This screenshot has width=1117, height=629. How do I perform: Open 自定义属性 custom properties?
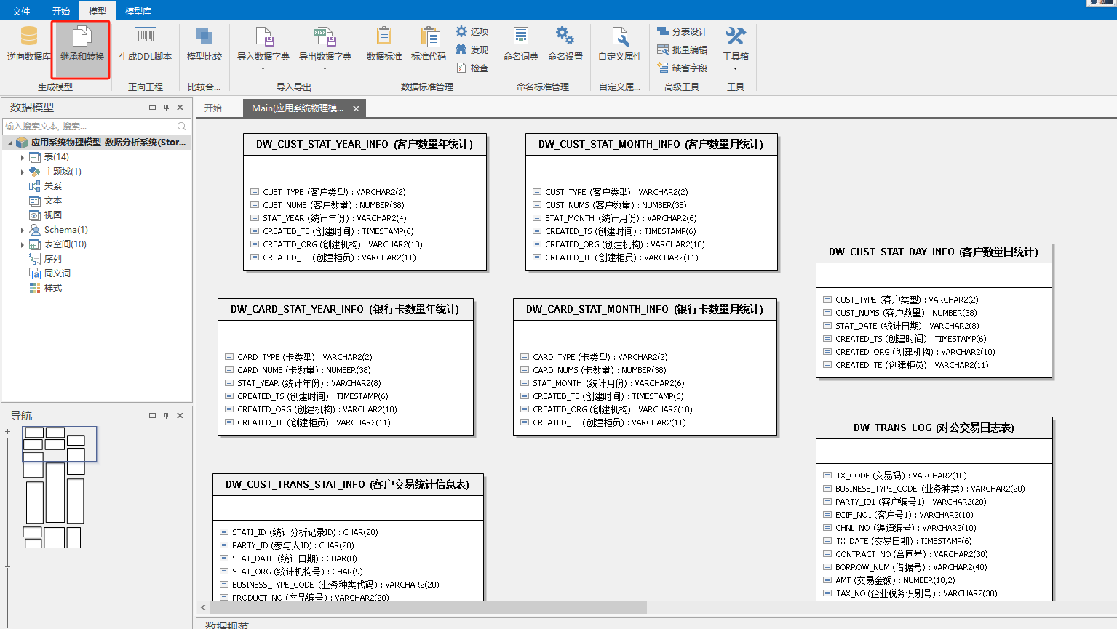point(620,44)
